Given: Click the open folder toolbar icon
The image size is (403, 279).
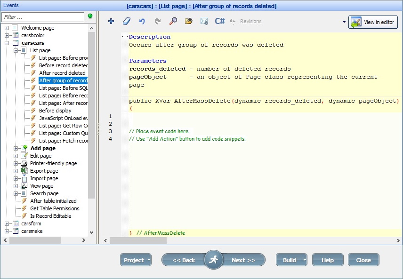Looking at the screenshot, I should pos(188,21).
